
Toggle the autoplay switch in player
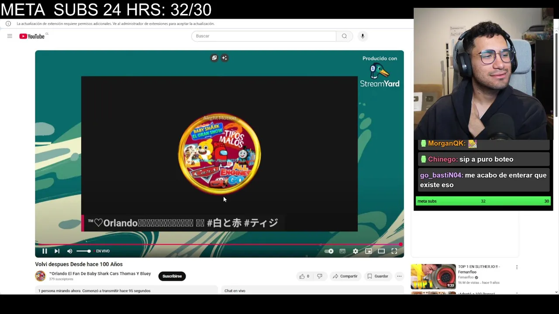(329, 251)
